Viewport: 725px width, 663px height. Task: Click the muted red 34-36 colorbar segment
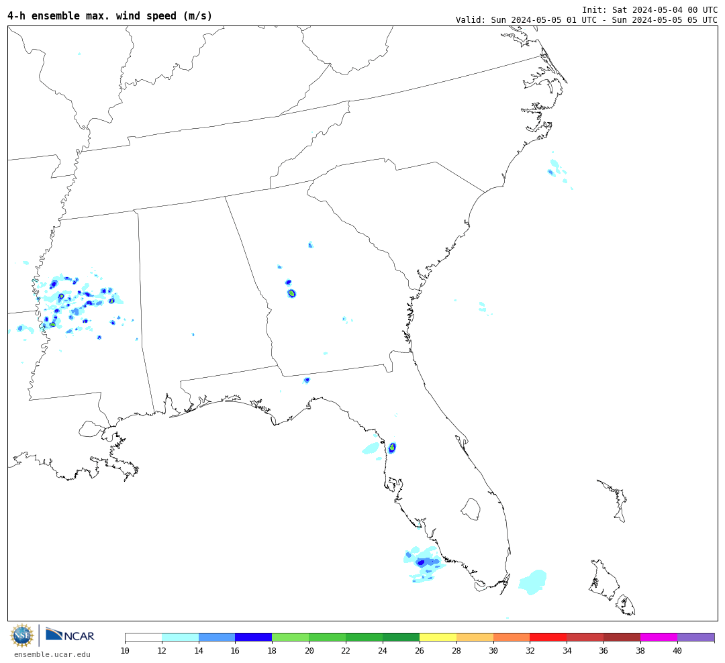point(585,637)
